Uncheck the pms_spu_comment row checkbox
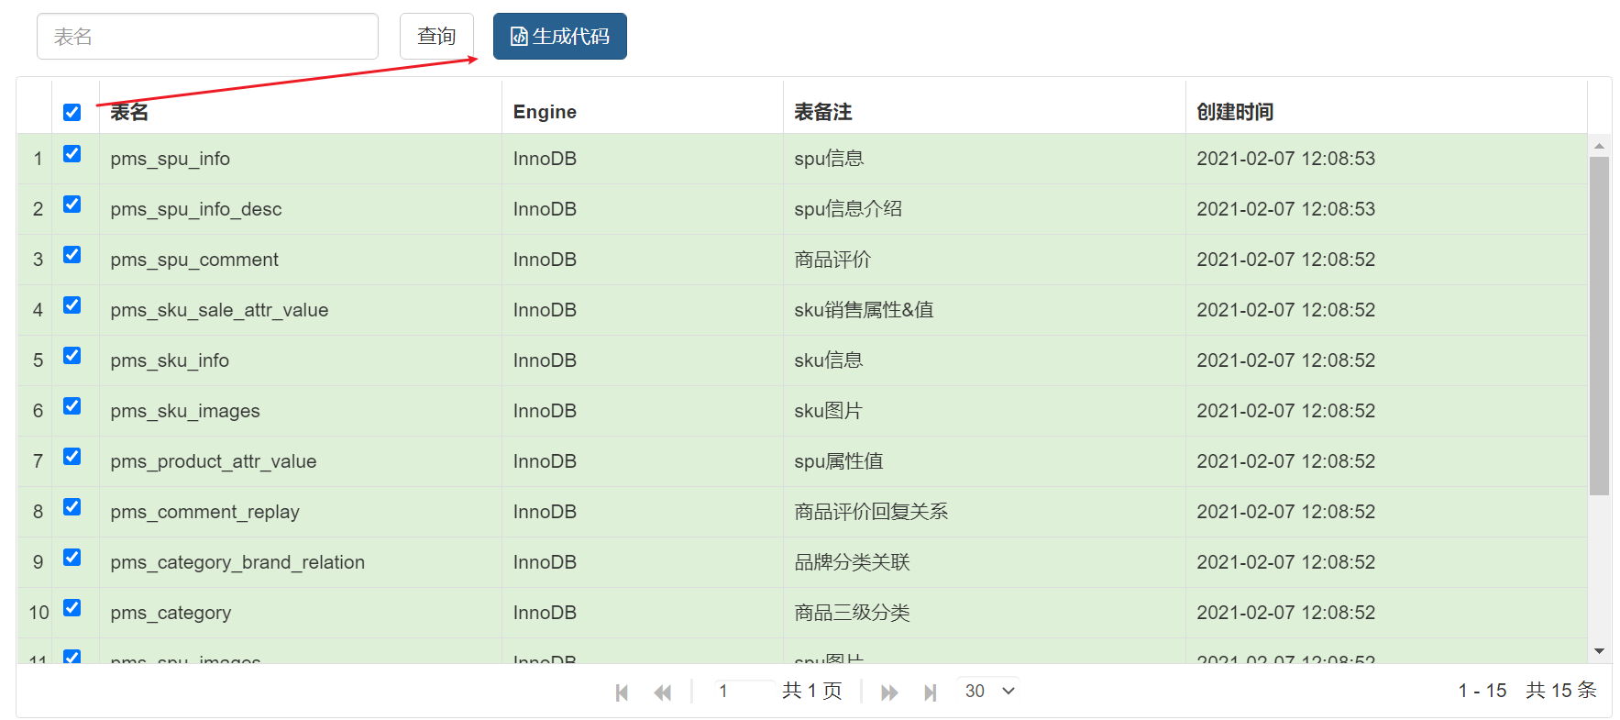This screenshot has height=720, width=1620. (72, 255)
